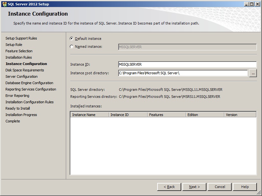Choose the Named instance radio option
This screenshot has width=262, height=196.
click(x=72, y=47)
